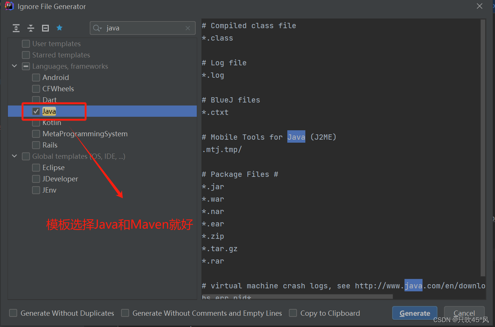Check the Android template checkbox
This screenshot has height=327, width=495.
[x=36, y=78]
